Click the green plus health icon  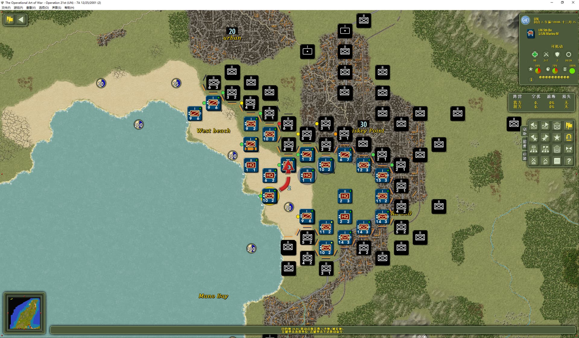point(535,55)
